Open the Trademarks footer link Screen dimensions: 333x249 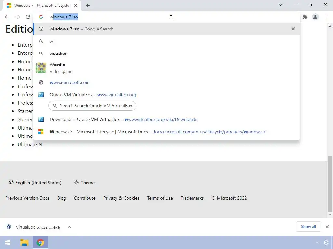coord(192,198)
